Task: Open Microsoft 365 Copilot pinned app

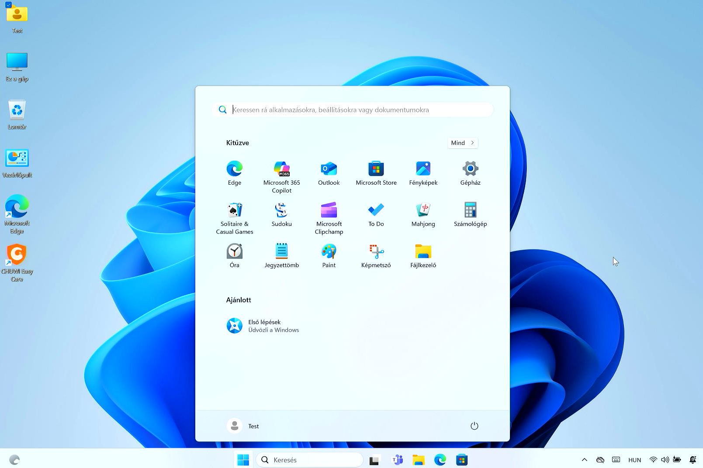Action: point(281,169)
